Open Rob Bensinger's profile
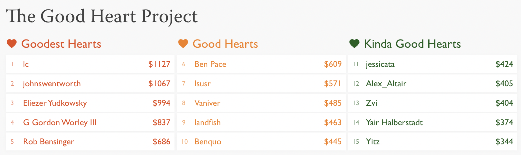This screenshot has height=155, width=521. point(48,142)
